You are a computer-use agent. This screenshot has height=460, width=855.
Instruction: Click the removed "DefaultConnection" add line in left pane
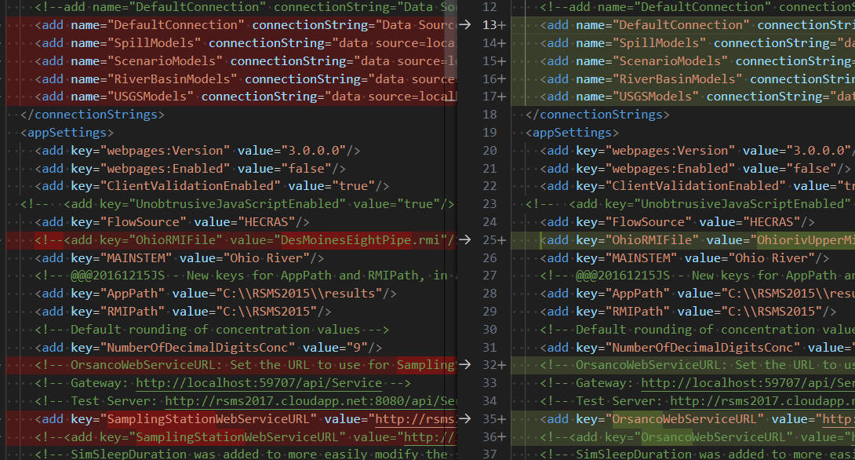[231, 25]
